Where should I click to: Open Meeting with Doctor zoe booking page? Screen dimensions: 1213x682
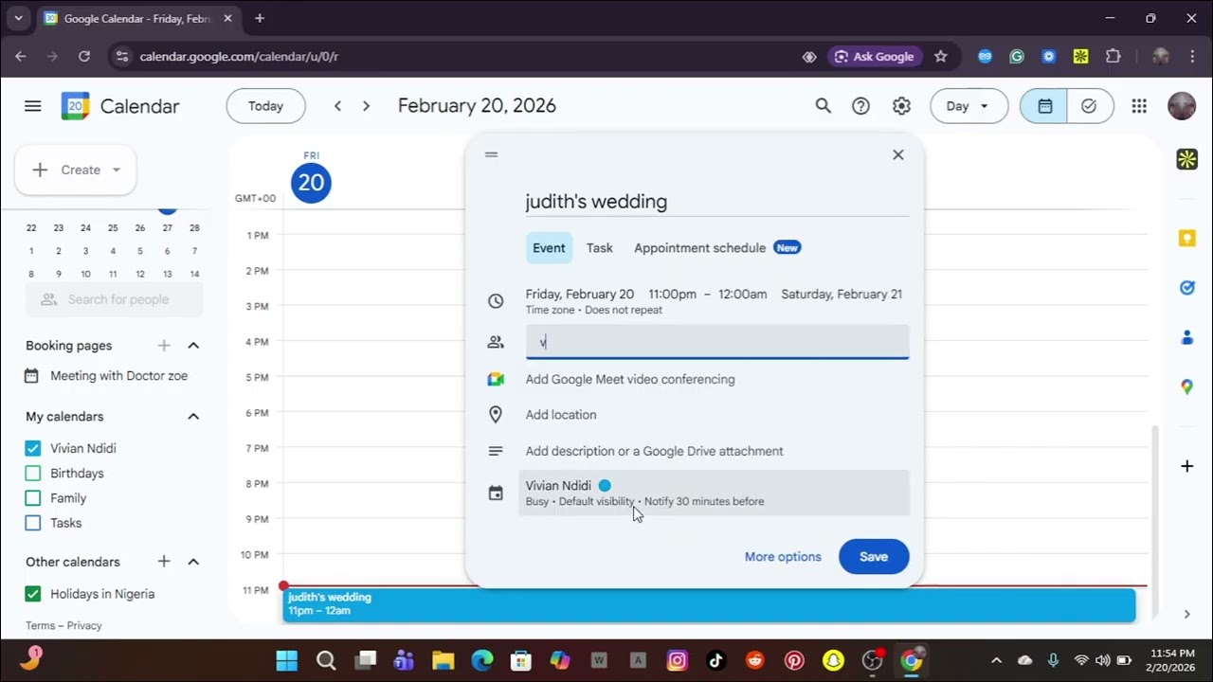118,376
